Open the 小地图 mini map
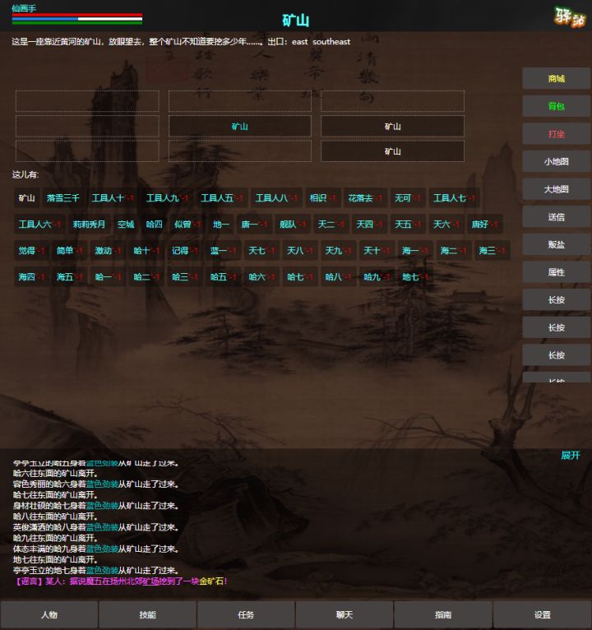The width and height of the screenshot is (592, 630). click(x=557, y=161)
